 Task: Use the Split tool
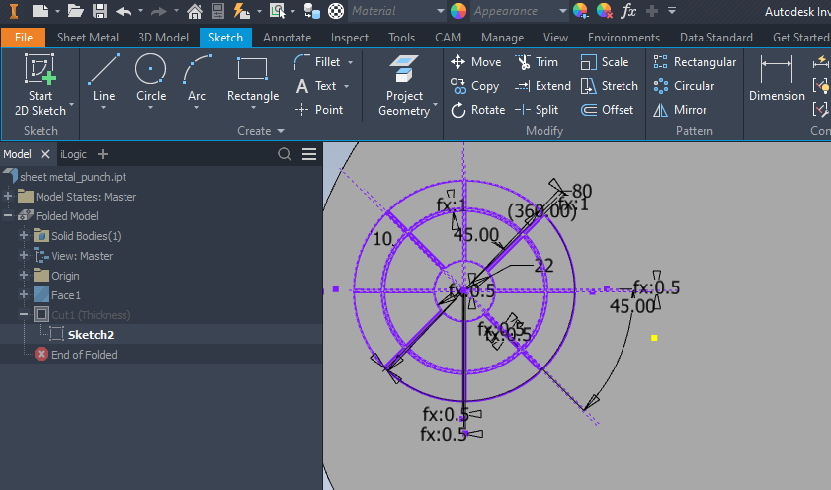tap(537, 110)
